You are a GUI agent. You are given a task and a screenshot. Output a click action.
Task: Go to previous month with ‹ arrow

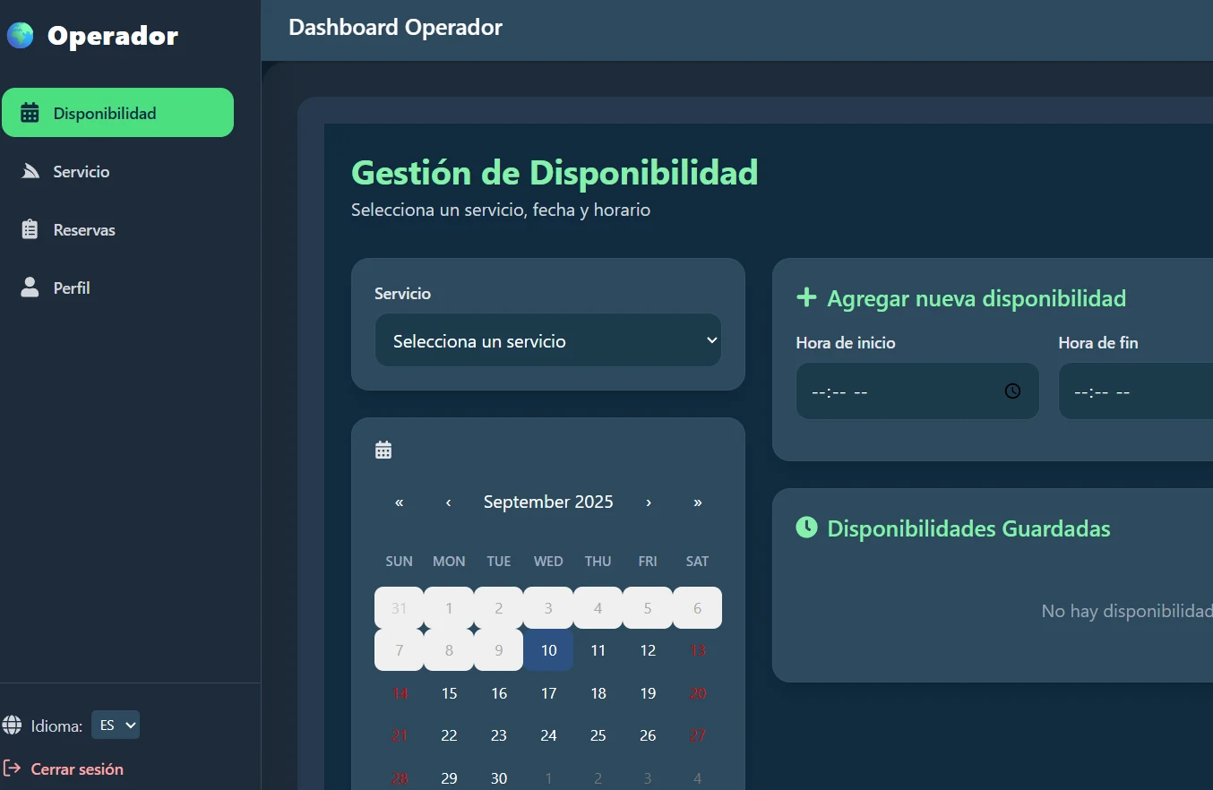[x=449, y=502]
